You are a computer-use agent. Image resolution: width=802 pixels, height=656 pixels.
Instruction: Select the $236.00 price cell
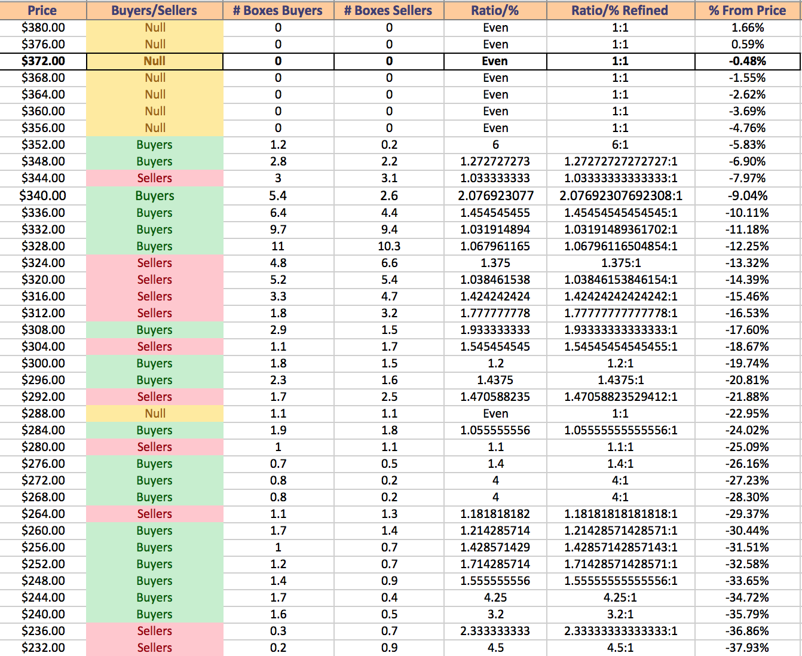(x=43, y=631)
